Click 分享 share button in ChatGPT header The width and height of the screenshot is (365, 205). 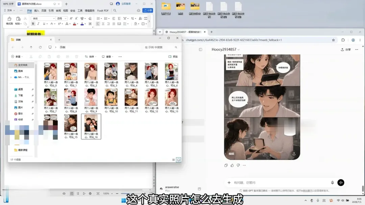pyautogui.click(x=346, y=50)
